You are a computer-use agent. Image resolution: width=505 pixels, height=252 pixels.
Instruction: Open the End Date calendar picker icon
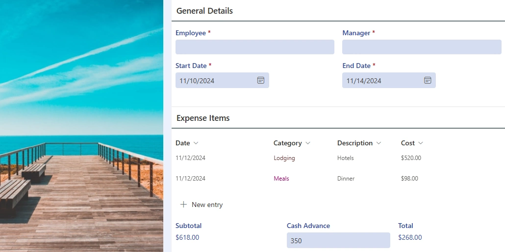(428, 80)
